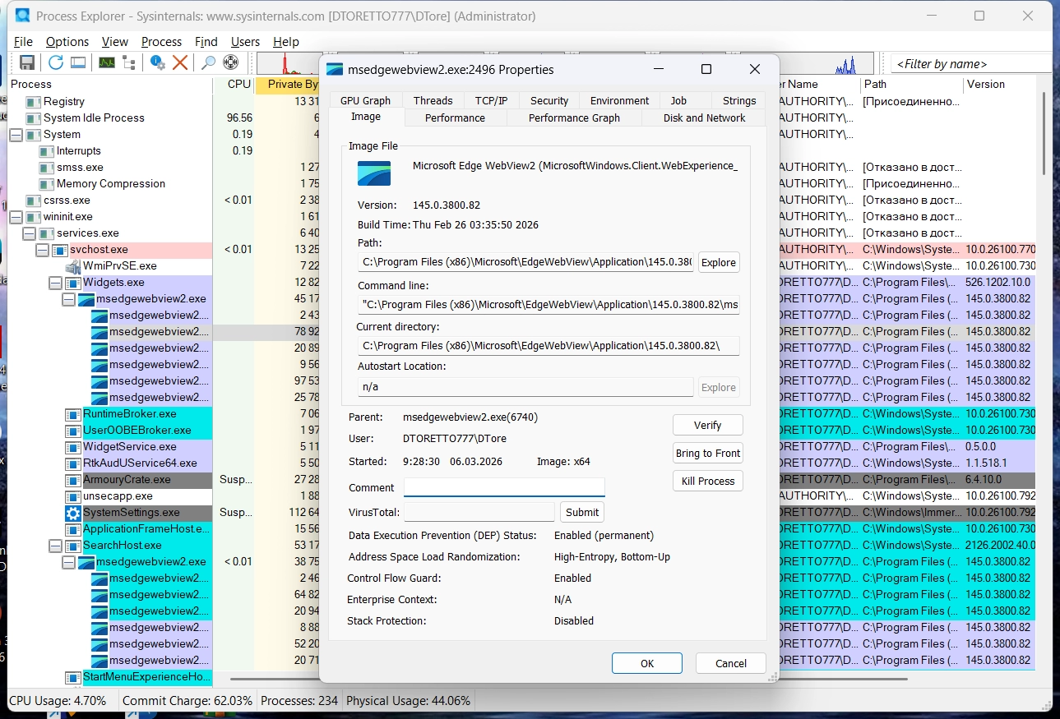The height and width of the screenshot is (719, 1060).
Task: Click into the Comment text field
Action: point(503,487)
